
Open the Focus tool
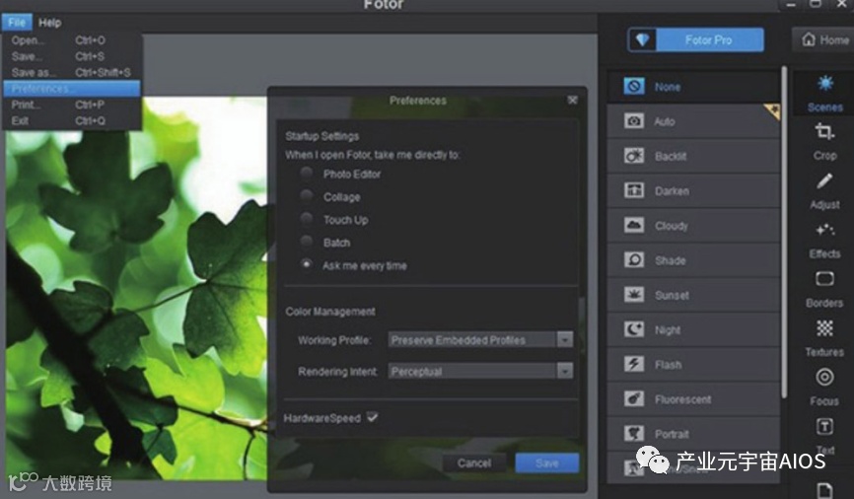tap(824, 388)
